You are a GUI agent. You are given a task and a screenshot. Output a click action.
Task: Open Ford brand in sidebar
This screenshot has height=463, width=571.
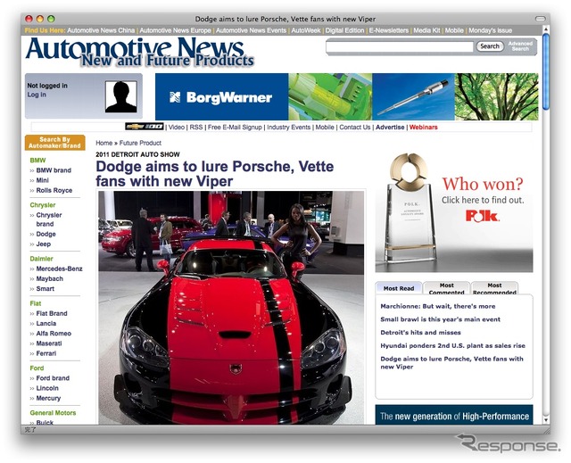(x=53, y=378)
